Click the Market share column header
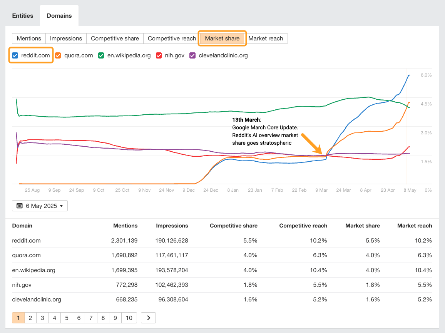 362,226
